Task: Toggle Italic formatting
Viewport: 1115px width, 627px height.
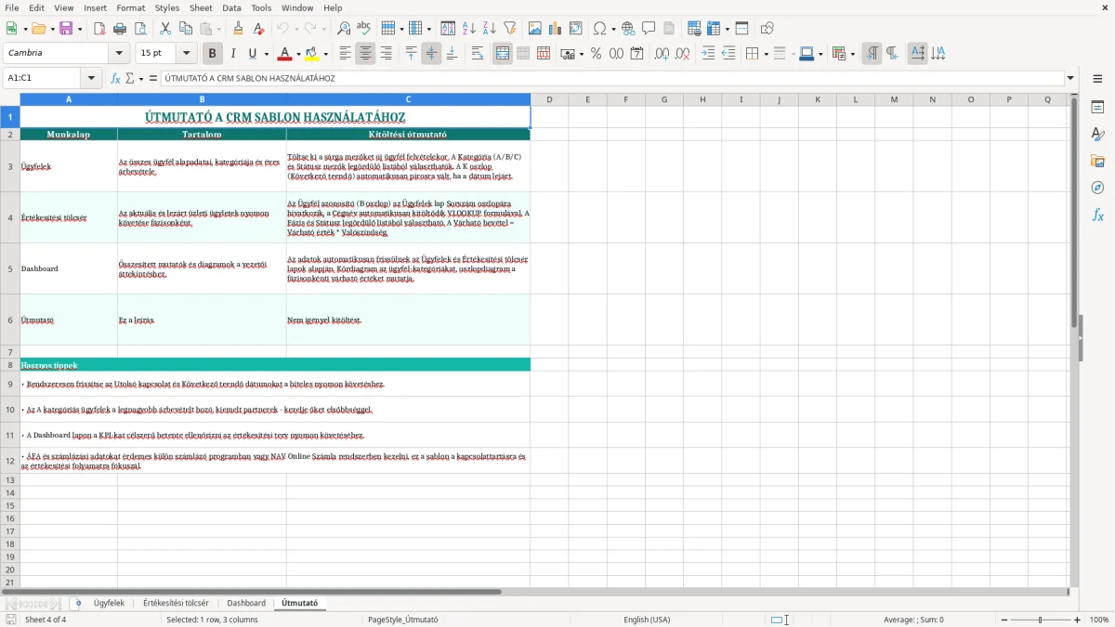Action: pyautogui.click(x=232, y=54)
